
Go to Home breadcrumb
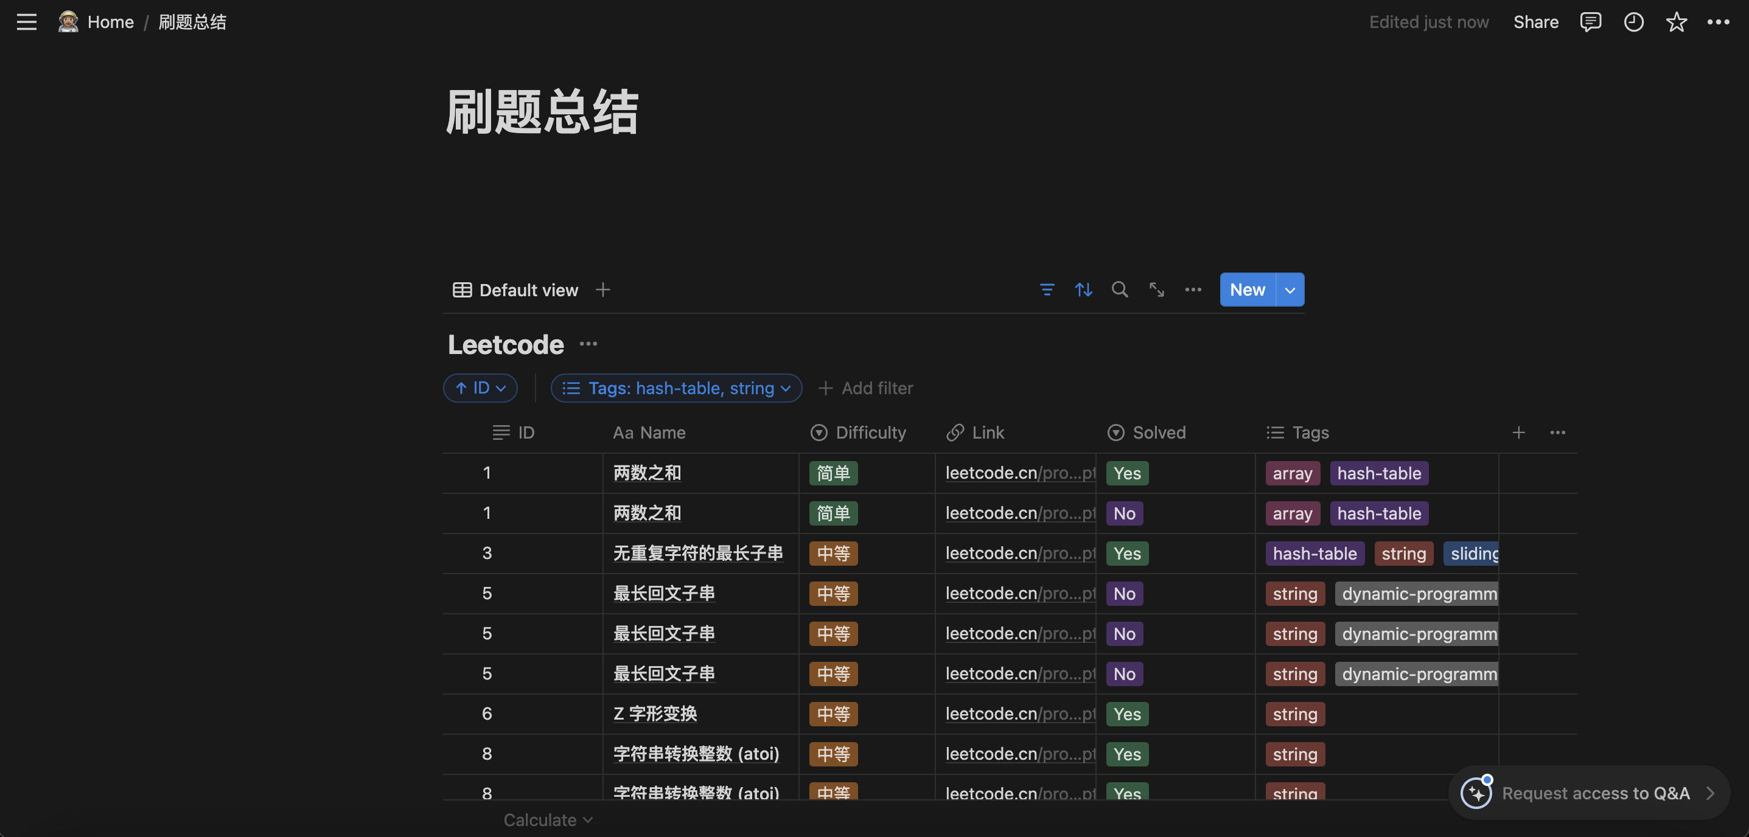tap(110, 22)
